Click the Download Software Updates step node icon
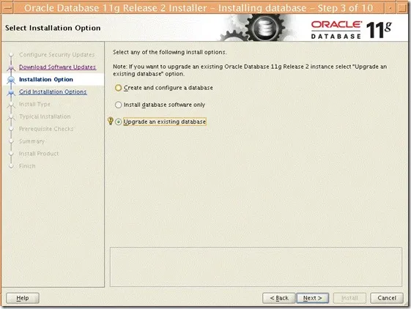411x309 pixels. pyautogui.click(x=11, y=67)
